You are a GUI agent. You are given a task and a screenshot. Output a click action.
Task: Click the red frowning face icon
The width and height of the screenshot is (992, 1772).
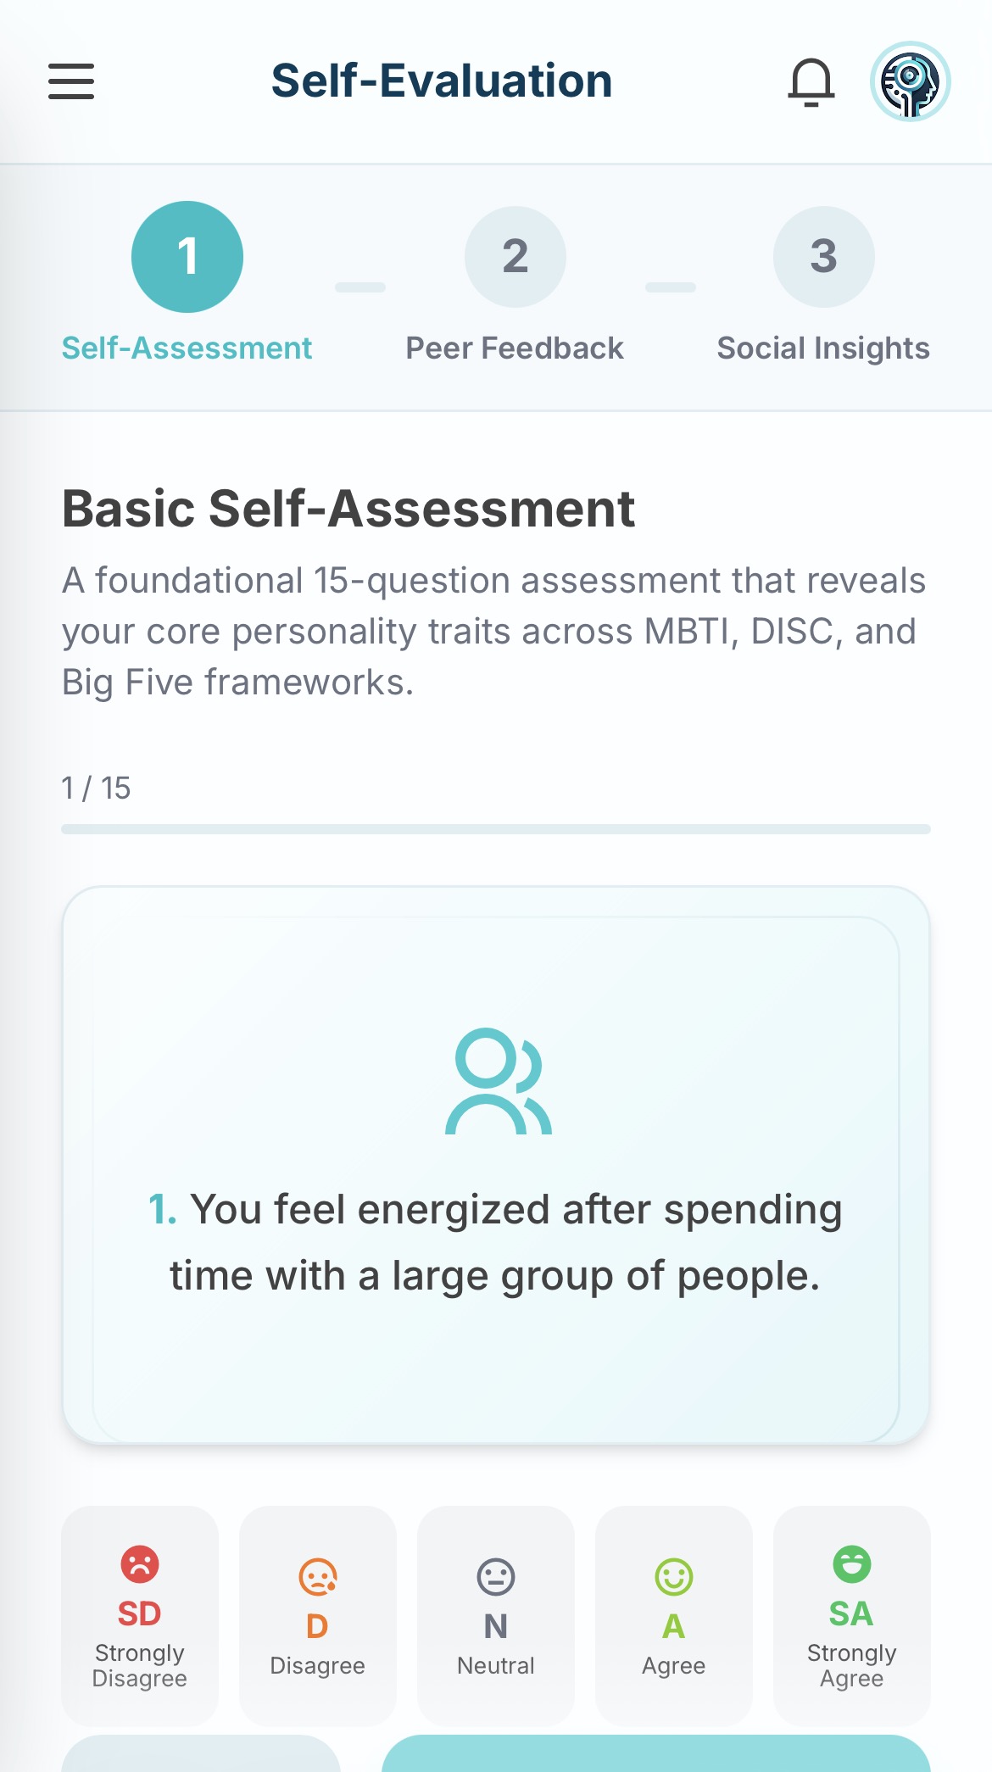pos(139,1563)
